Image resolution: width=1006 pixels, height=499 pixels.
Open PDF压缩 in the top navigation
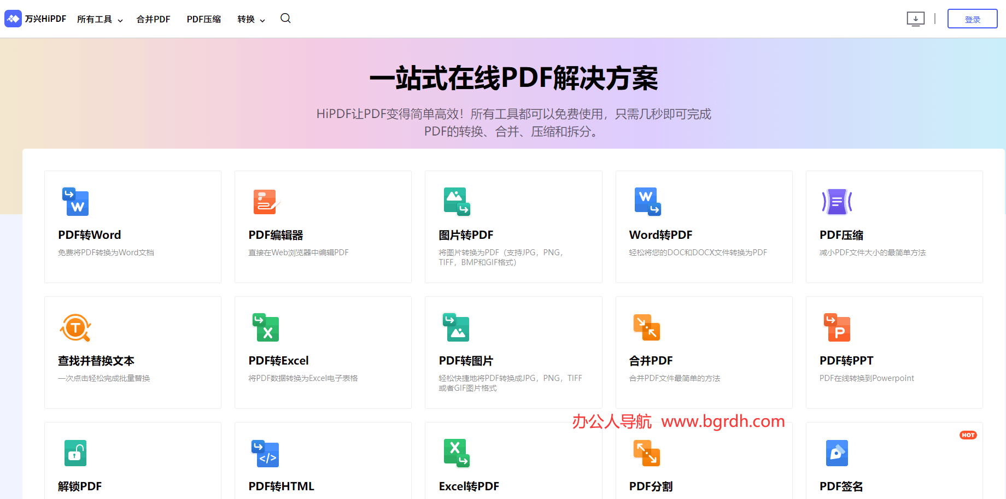coord(204,19)
